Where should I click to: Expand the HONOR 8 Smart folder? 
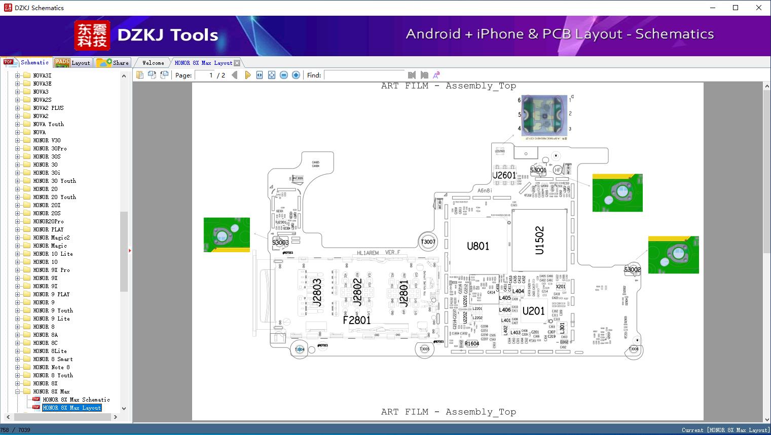[x=18, y=359]
